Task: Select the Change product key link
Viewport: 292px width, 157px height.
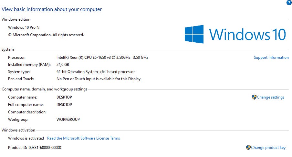Action: pyautogui.click(x=268, y=148)
